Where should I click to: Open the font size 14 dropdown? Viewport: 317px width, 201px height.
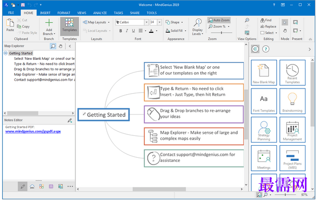pyautogui.click(x=159, y=22)
